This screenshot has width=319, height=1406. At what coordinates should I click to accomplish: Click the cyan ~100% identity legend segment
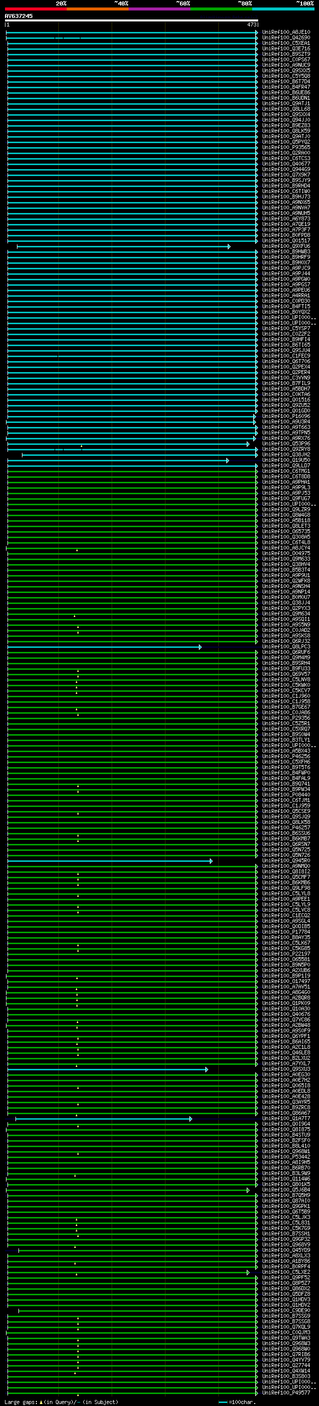[283, 9]
